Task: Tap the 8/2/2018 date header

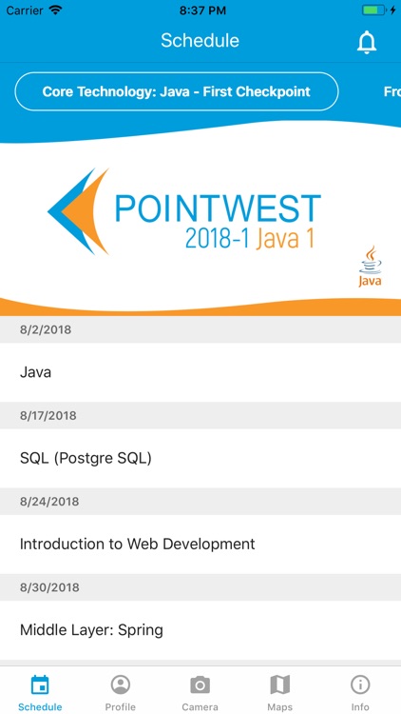Action: point(200,329)
